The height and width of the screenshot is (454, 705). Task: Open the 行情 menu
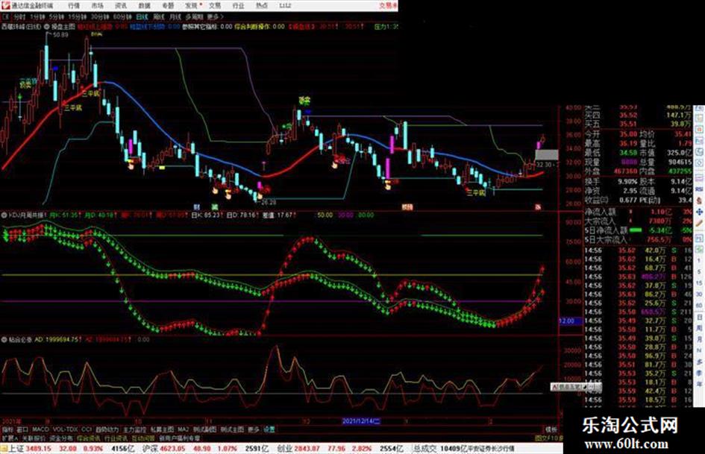click(x=74, y=5)
